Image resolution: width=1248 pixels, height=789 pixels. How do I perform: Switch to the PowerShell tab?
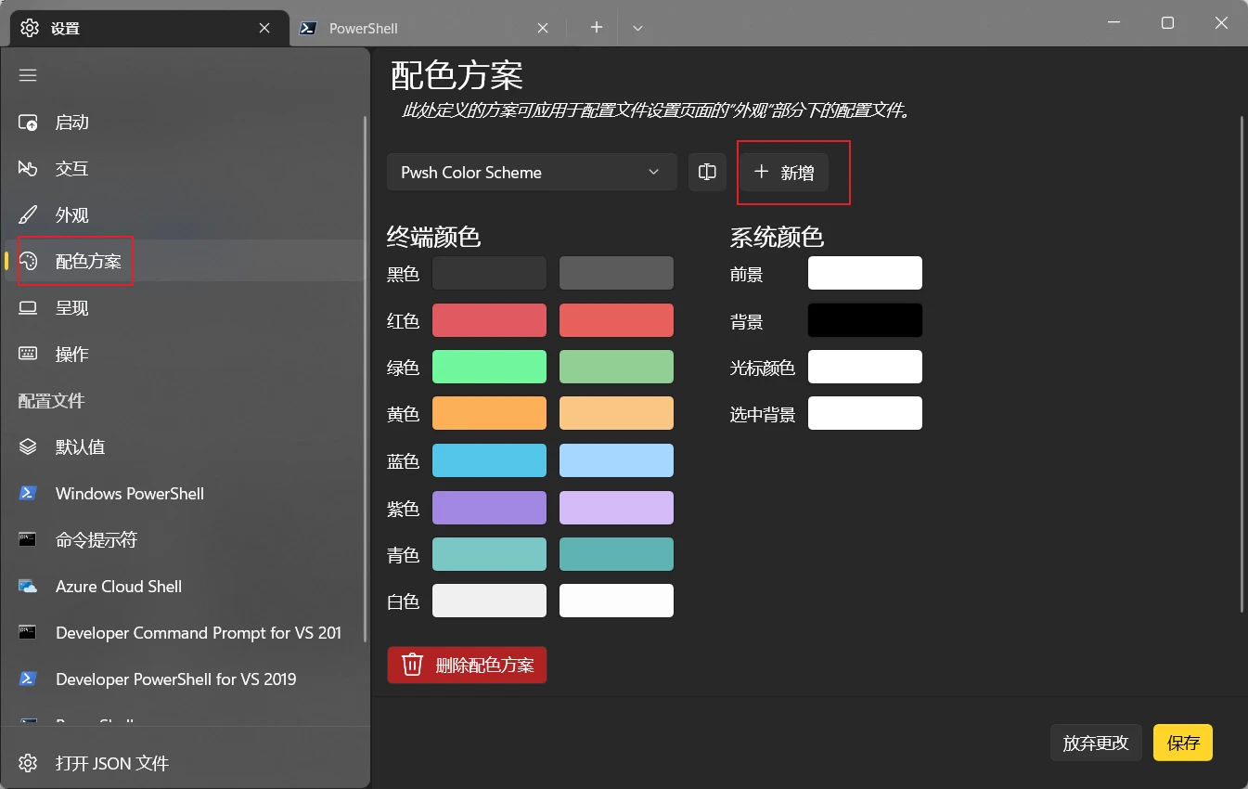coord(428,28)
